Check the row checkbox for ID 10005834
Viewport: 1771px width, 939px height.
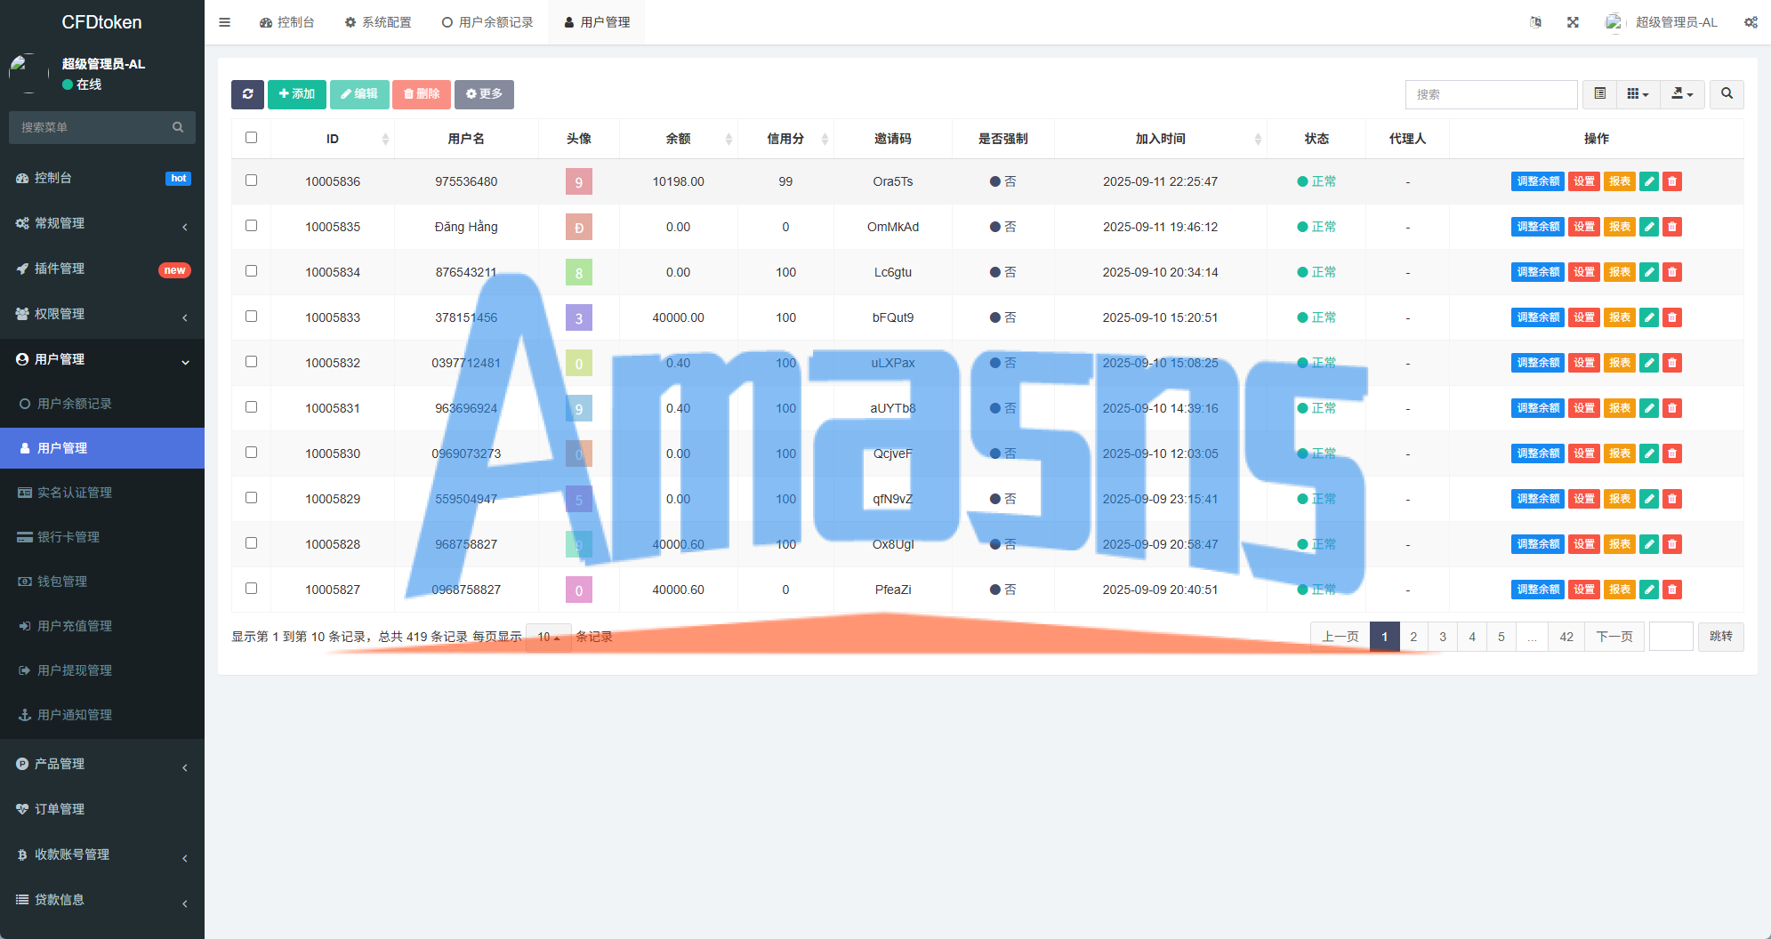coord(251,271)
